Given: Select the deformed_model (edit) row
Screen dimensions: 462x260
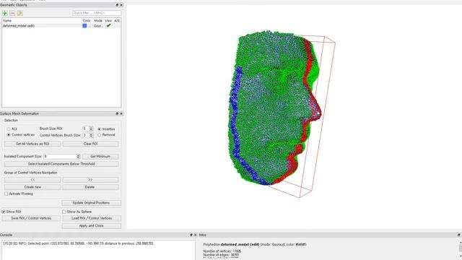Looking at the screenshot, I should click(61, 26).
